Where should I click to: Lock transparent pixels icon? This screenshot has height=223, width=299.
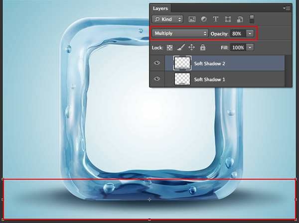click(169, 47)
